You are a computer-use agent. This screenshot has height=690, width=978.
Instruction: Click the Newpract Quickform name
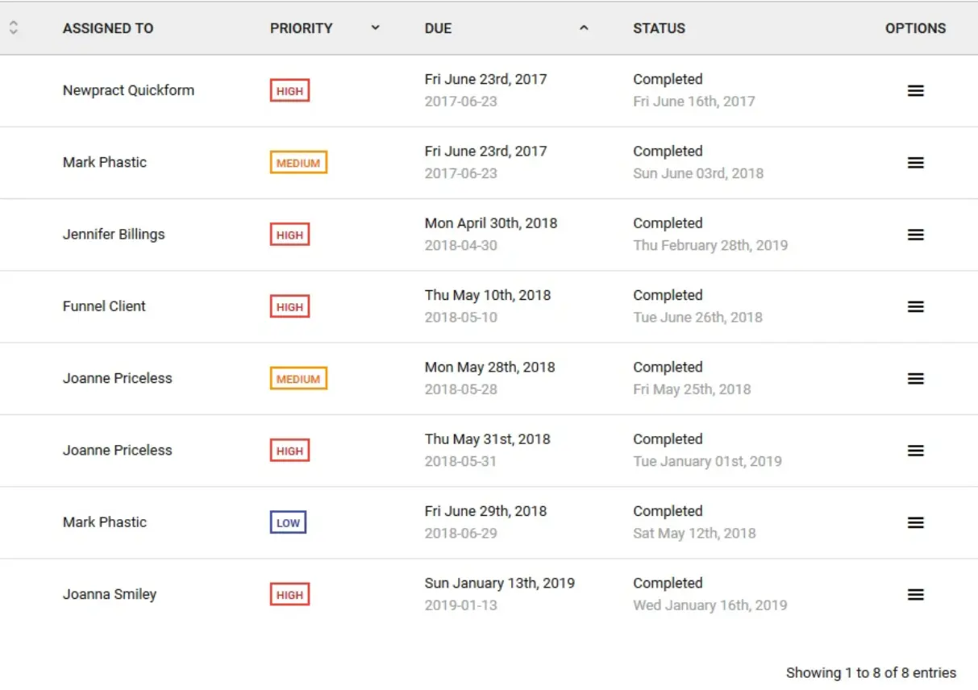tap(128, 90)
